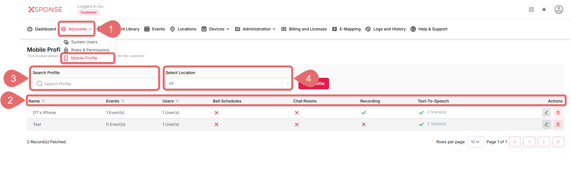This screenshot has height=178, width=571.
Task: Sort by Name column filter icon
Action: (43, 101)
